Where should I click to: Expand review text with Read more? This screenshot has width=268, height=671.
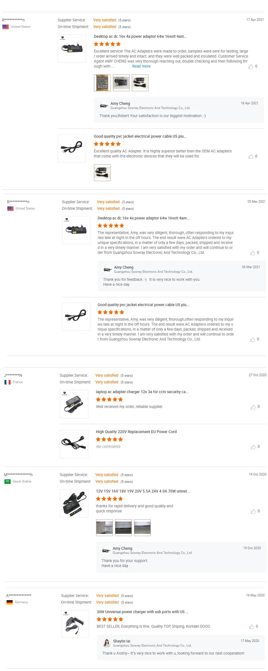coord(141,66)
